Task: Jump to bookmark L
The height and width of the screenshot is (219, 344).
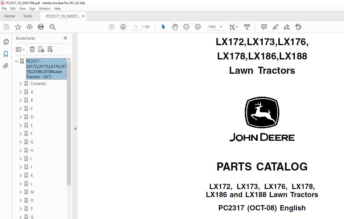Action: point(32,184)
